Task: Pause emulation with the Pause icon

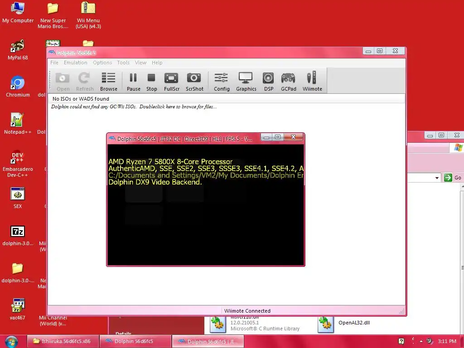Action: (x=134, y=82)
